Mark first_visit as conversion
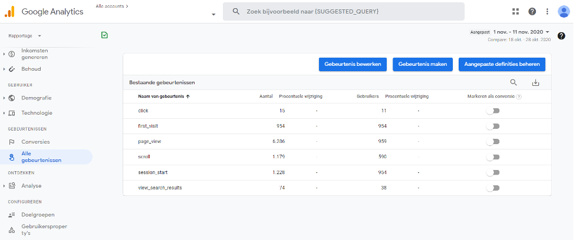The image size is (576, 240). (493, 126)
